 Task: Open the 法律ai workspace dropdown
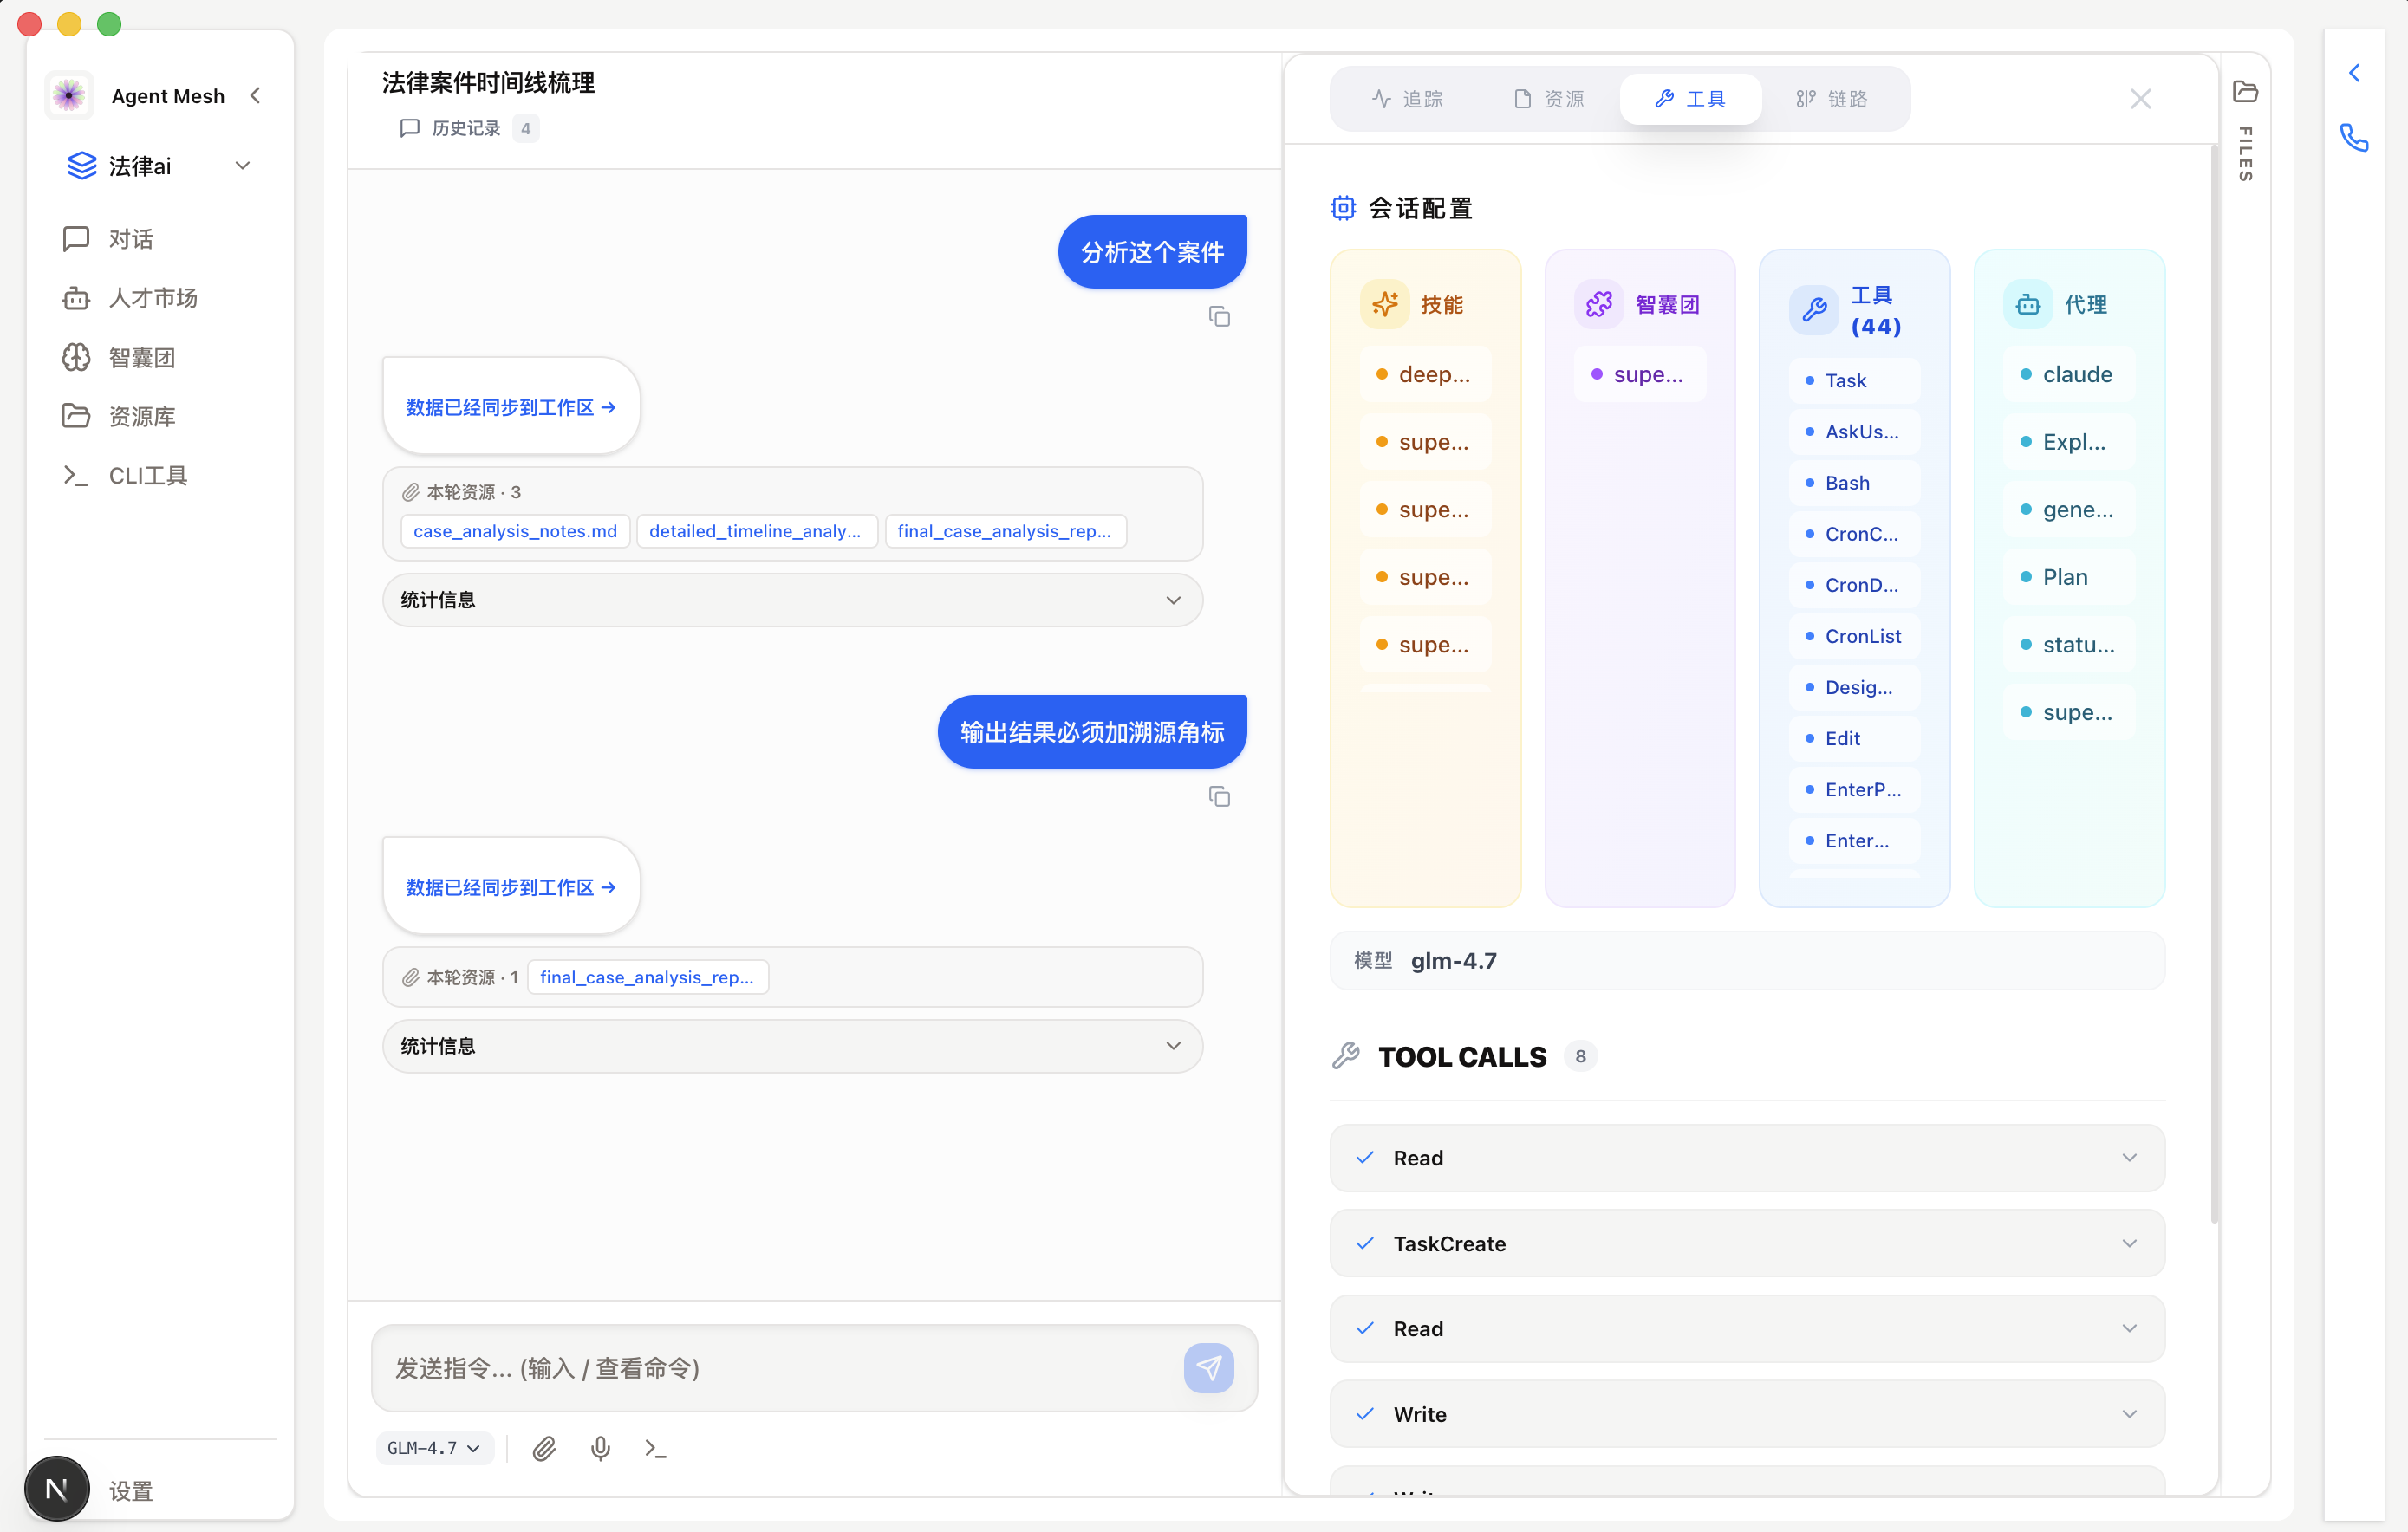tap(159, 166)
